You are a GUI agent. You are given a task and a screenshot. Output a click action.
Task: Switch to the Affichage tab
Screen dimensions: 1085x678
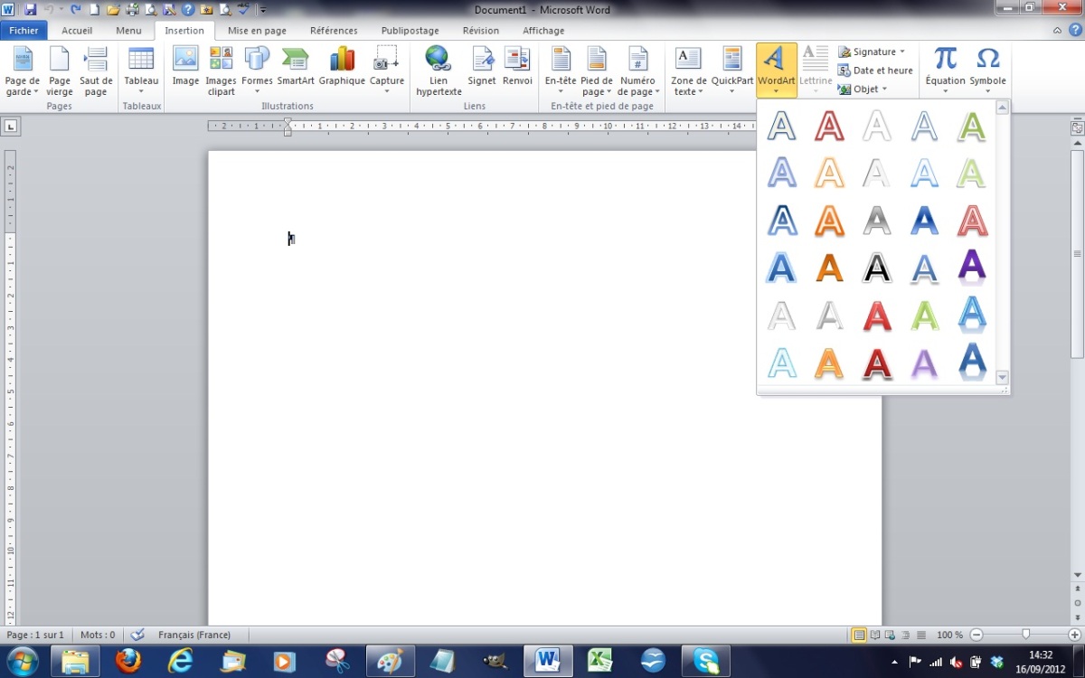[543, 31]
